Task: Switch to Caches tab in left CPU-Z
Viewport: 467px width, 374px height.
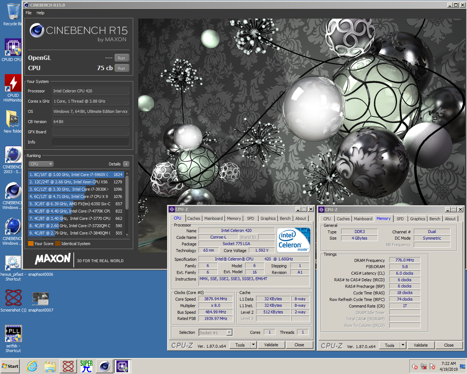Action: [x=194, y=218]
